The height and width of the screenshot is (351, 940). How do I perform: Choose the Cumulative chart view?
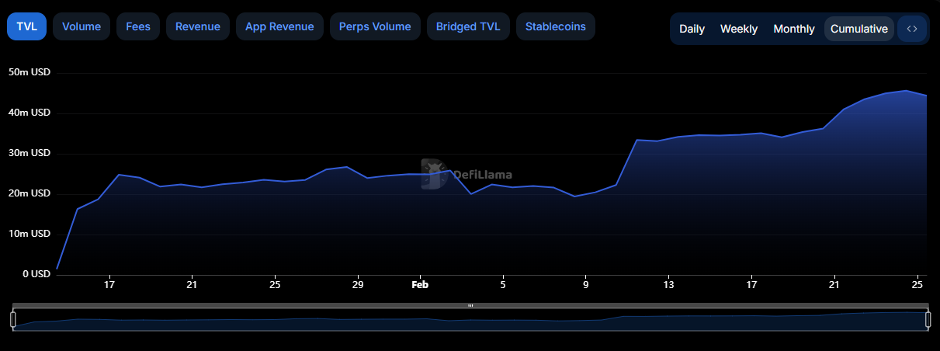(859, 29)
